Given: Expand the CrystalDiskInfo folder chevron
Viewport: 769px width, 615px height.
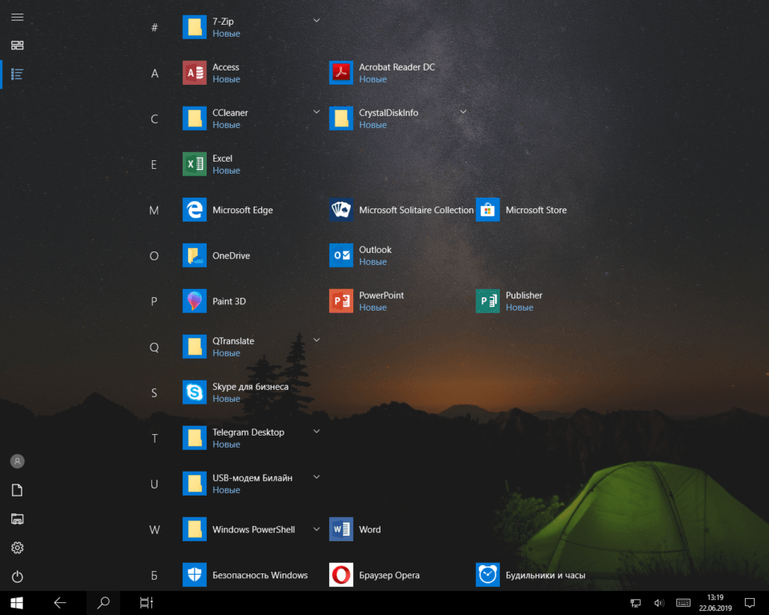Looking at the screenshot, I should pos(463,112).
